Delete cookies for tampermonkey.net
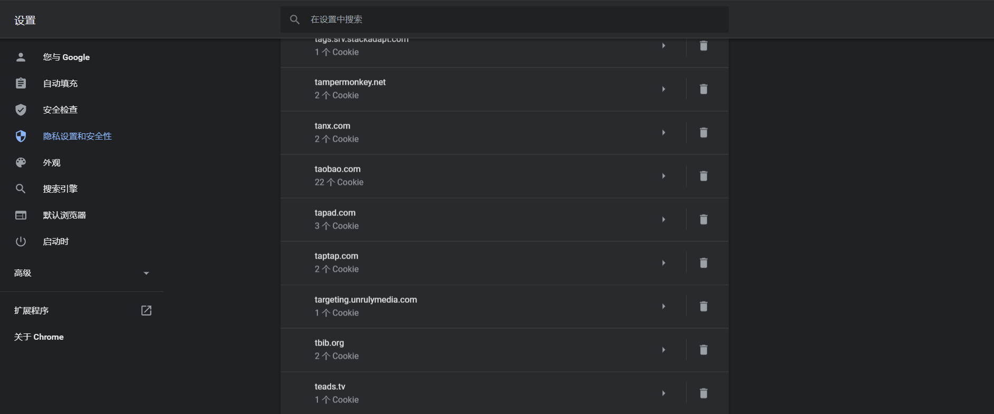The width and height of the screenshot is (994, 414). pyautogui.click(x=703, y=89)
